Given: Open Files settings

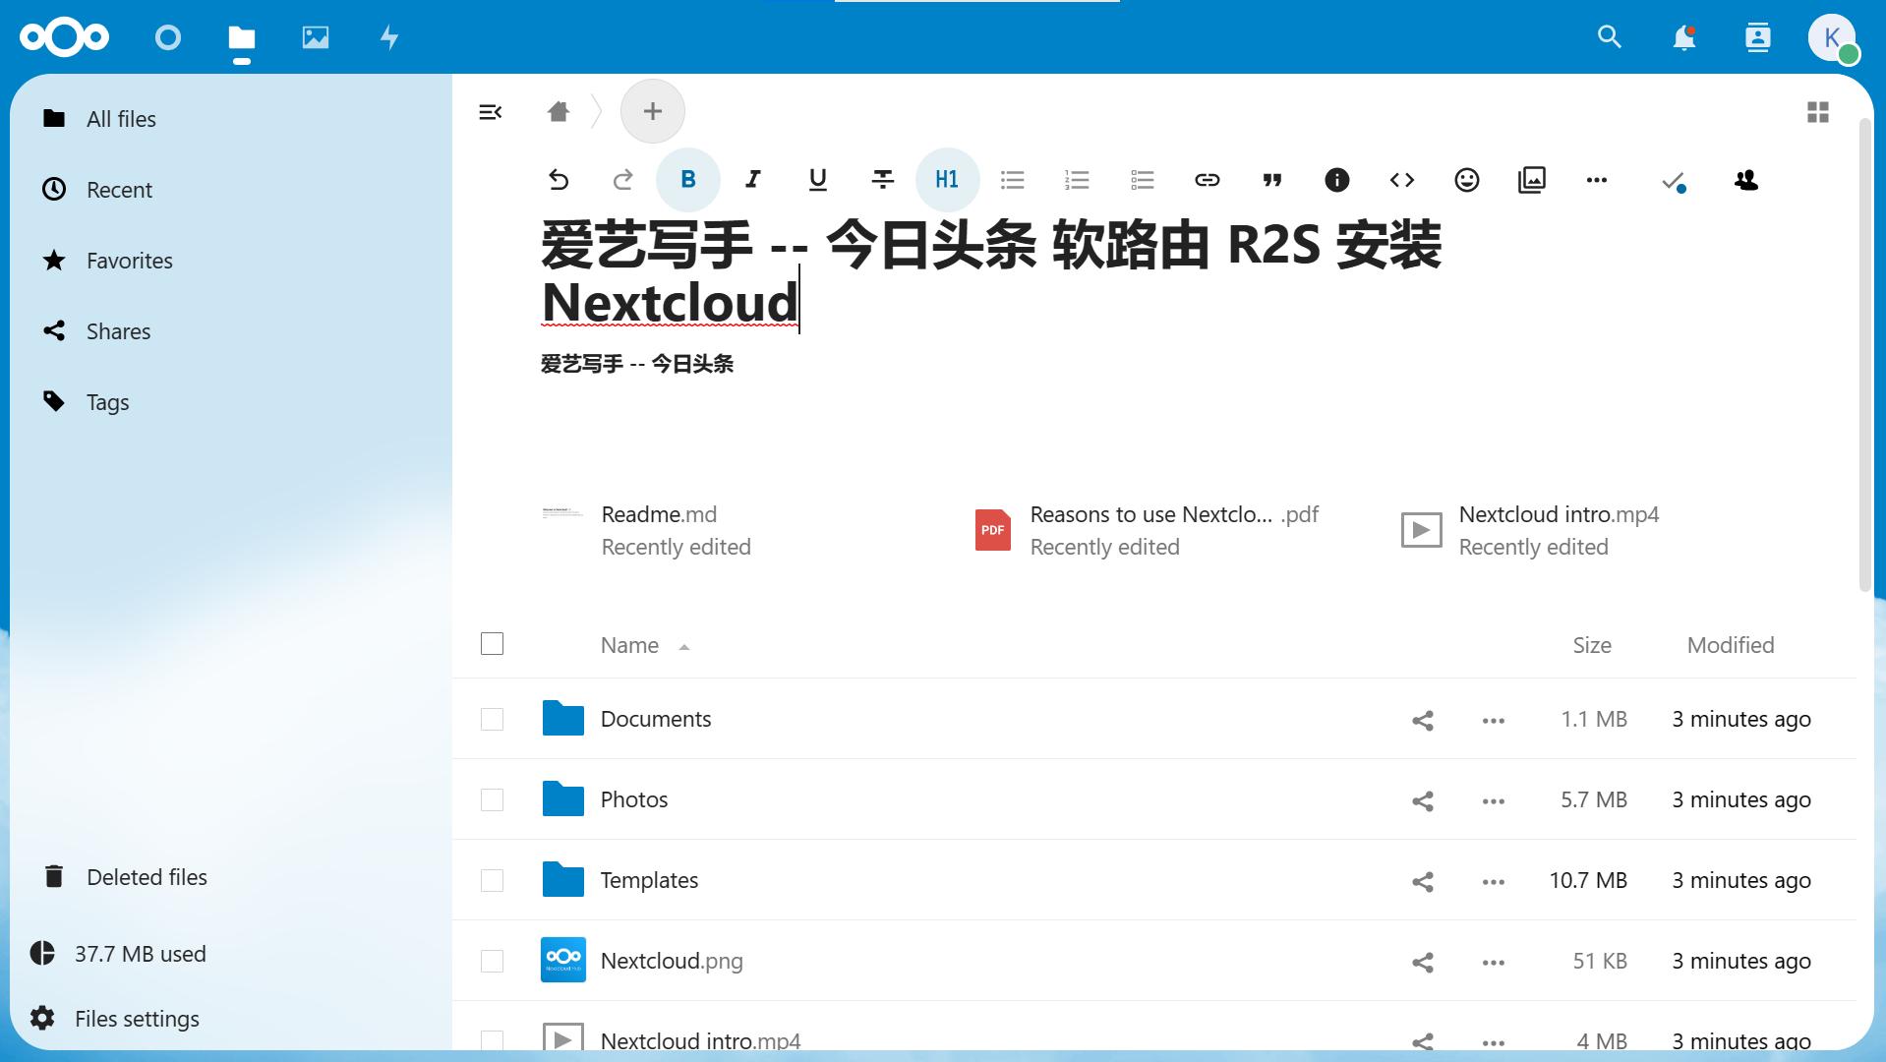Looking at the screenshot, I should (137, 1019).
